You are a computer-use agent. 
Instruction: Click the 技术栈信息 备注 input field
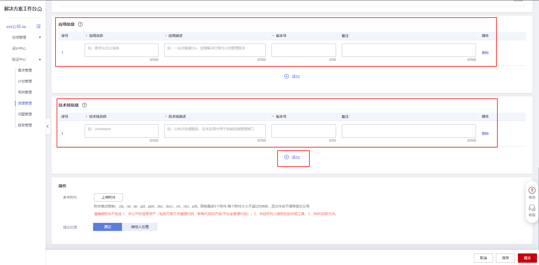pos(409,131)
